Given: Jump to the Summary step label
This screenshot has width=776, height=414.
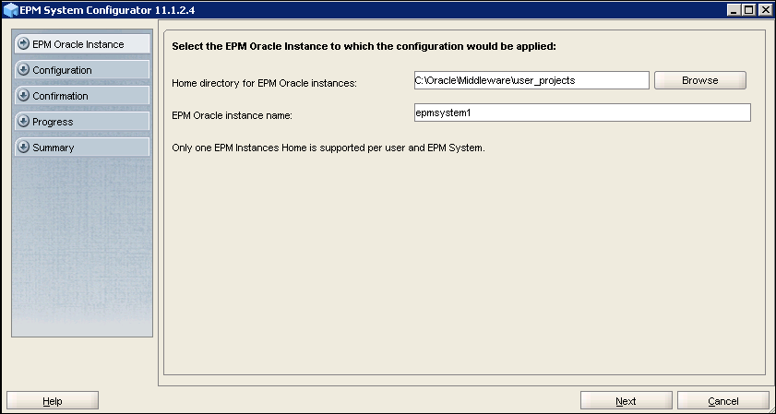Looking at the screenshot, I should pyautogui.click(x=53, y=148).
